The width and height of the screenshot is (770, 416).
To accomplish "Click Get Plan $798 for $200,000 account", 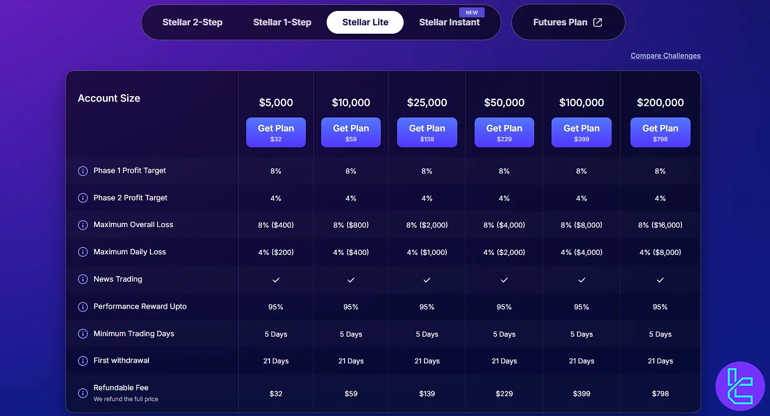I will pyautogui.click(x=660, y=132).
